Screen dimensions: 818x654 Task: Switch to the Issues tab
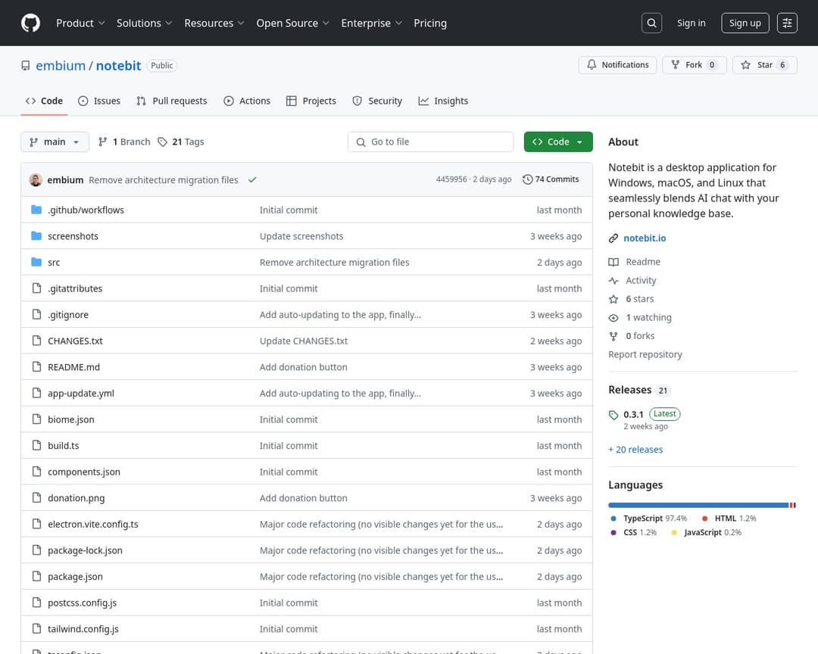point(99,101)
